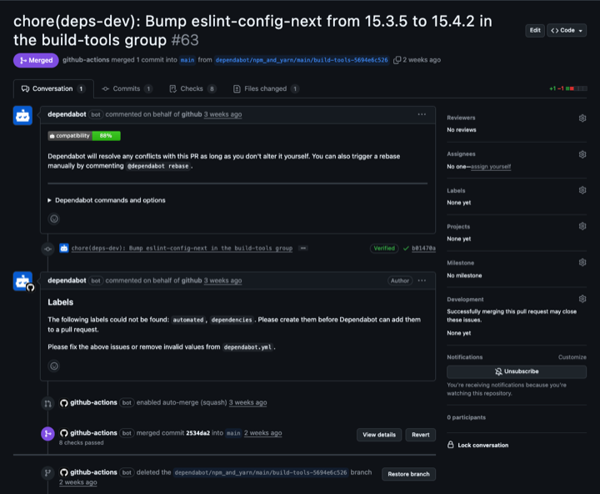
Task: Open Labels settings gear
Action: [x=582, y=190]
